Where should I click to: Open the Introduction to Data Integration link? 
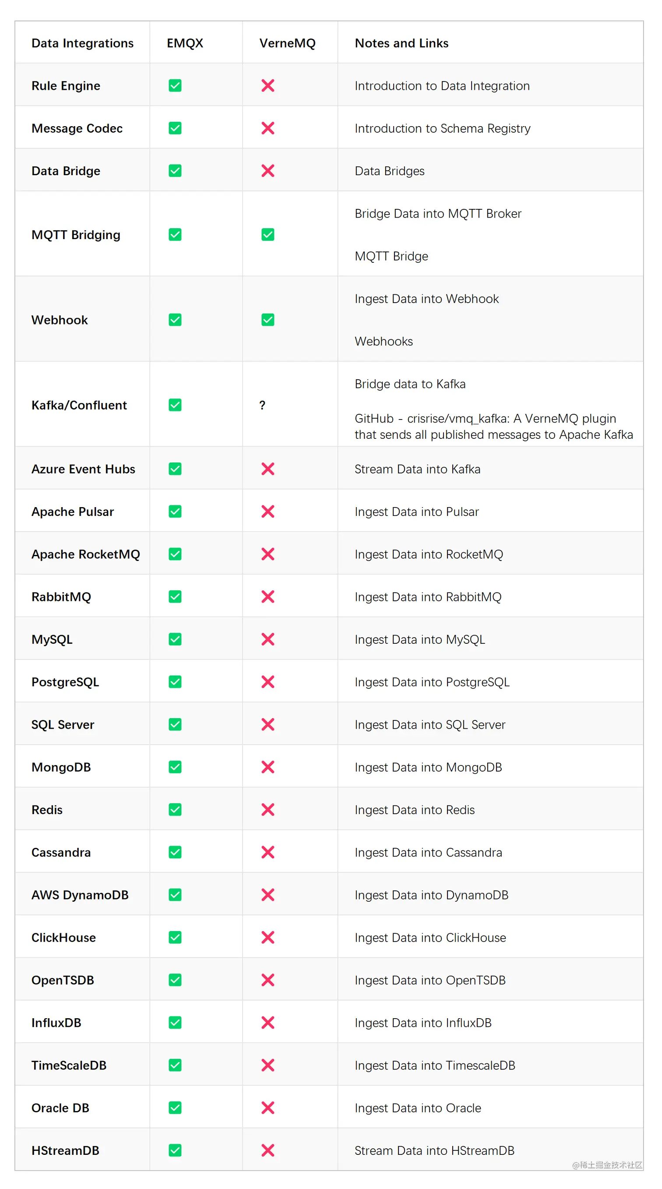pyautogui.click(x=441, y=86)
